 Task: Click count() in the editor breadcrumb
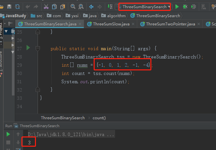(x=99, y=118)
